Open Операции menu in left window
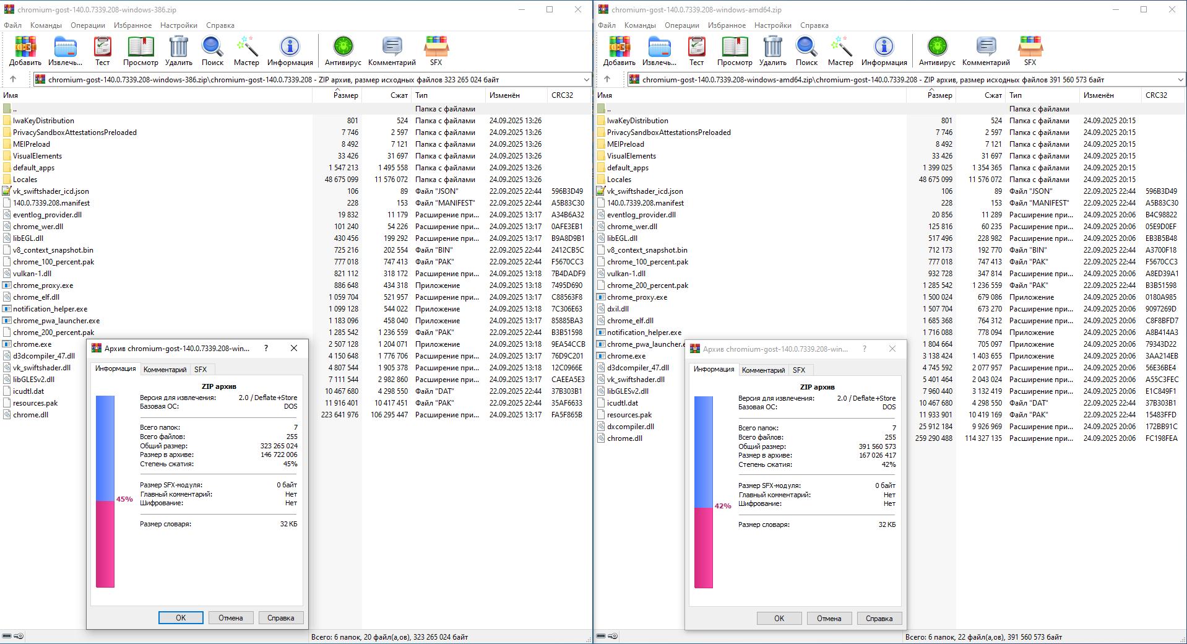Viewport: 1187px width, 644px height. click(x=87, y=25)
